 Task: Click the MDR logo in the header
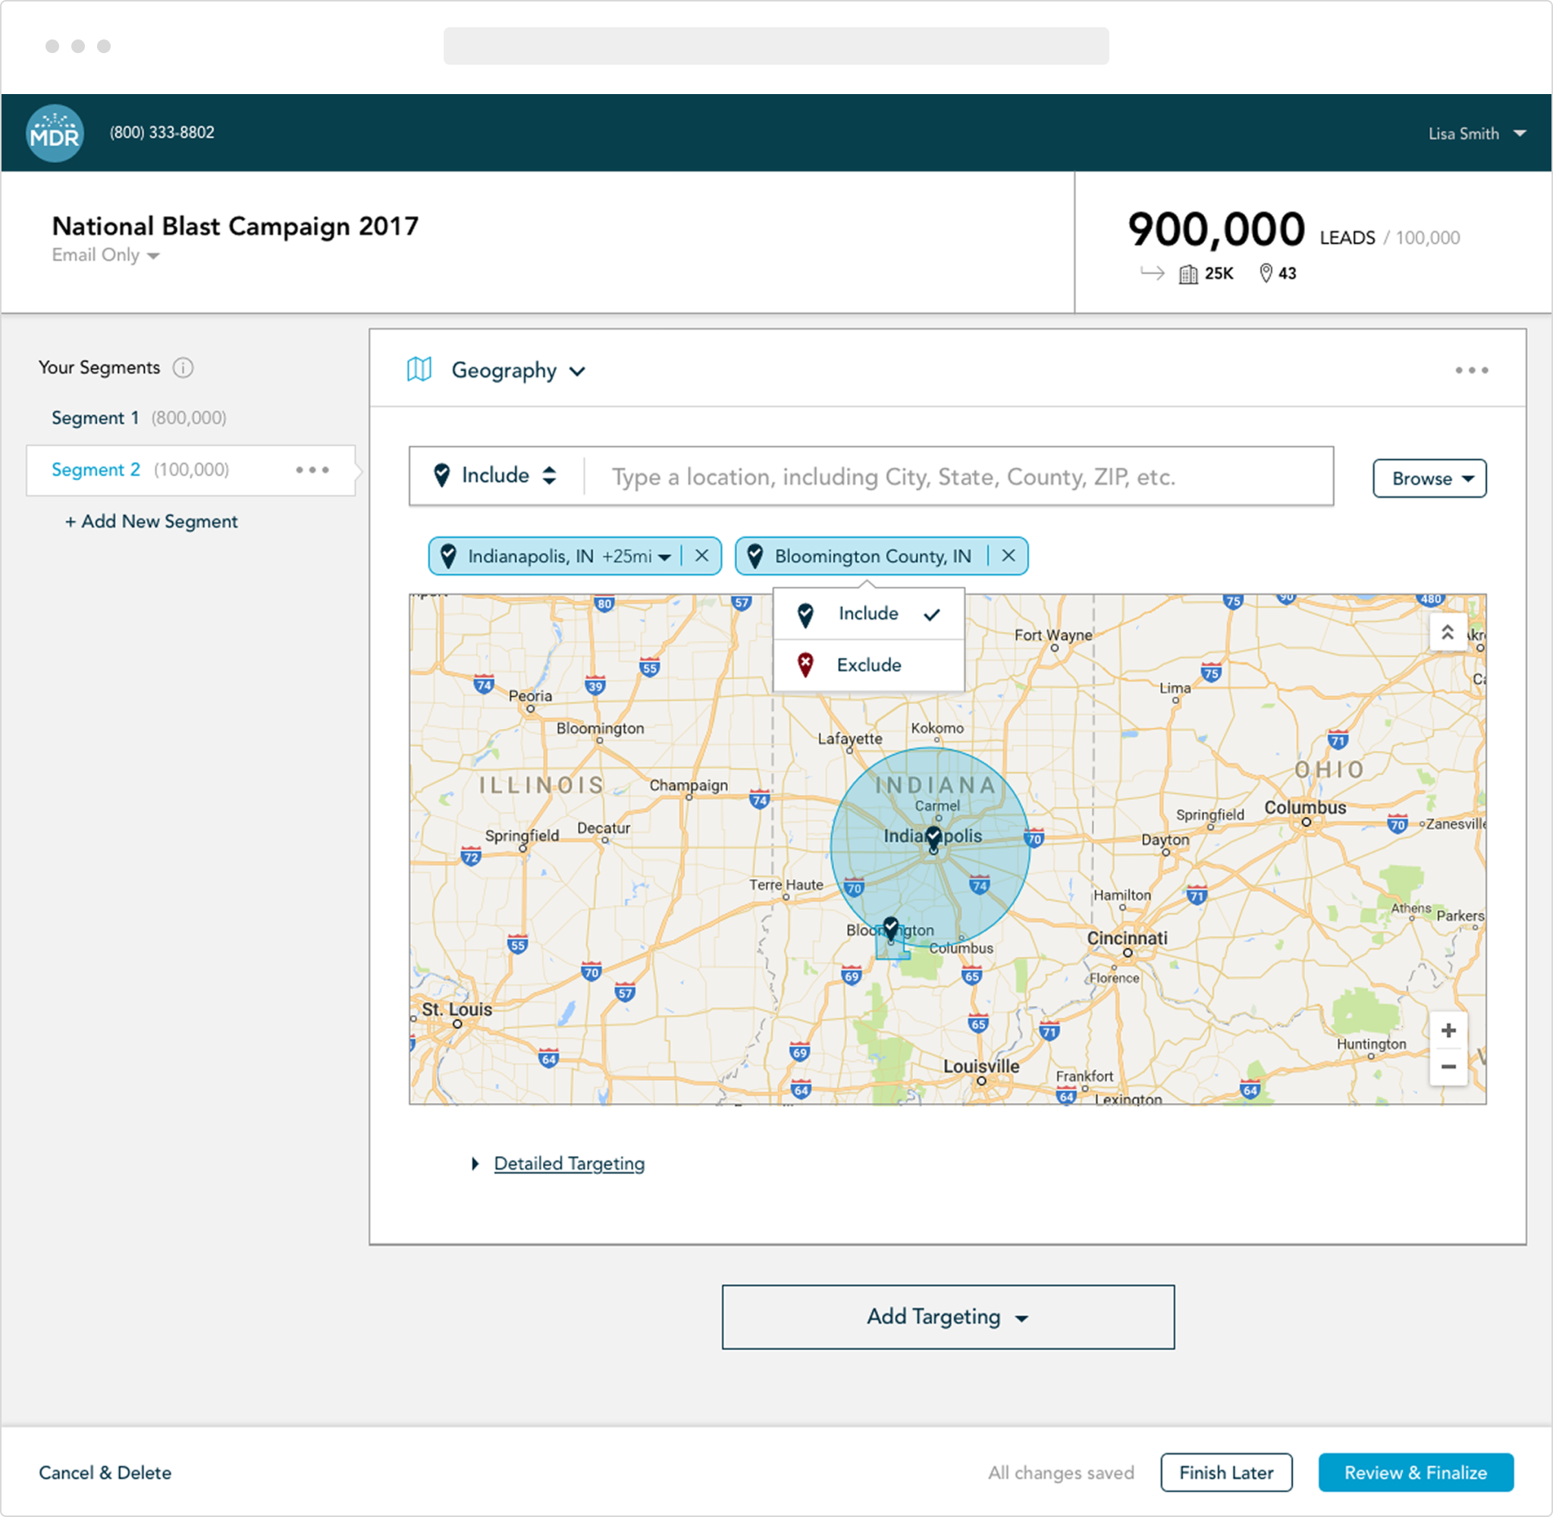[x=54, y=132]
